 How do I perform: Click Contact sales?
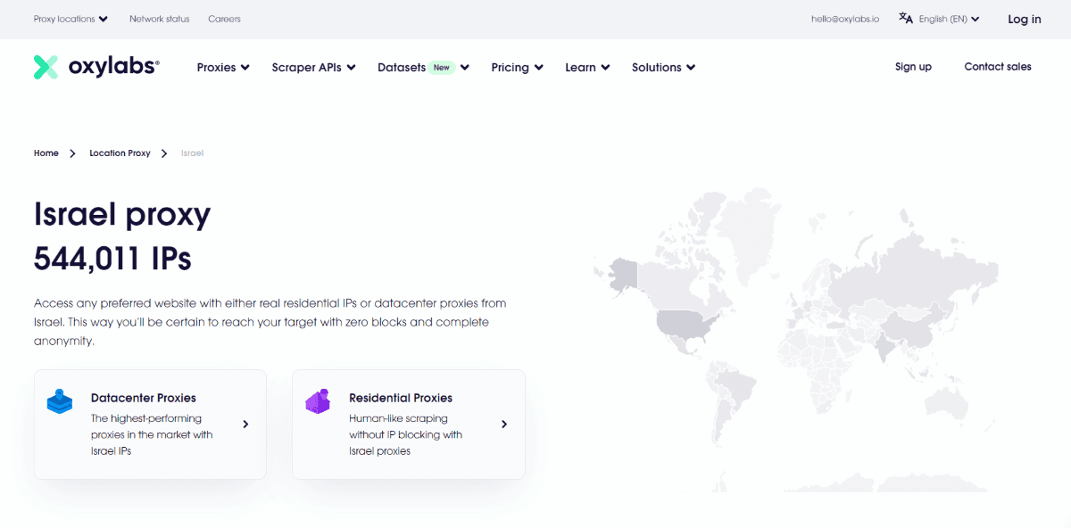(x=998, y=67)
